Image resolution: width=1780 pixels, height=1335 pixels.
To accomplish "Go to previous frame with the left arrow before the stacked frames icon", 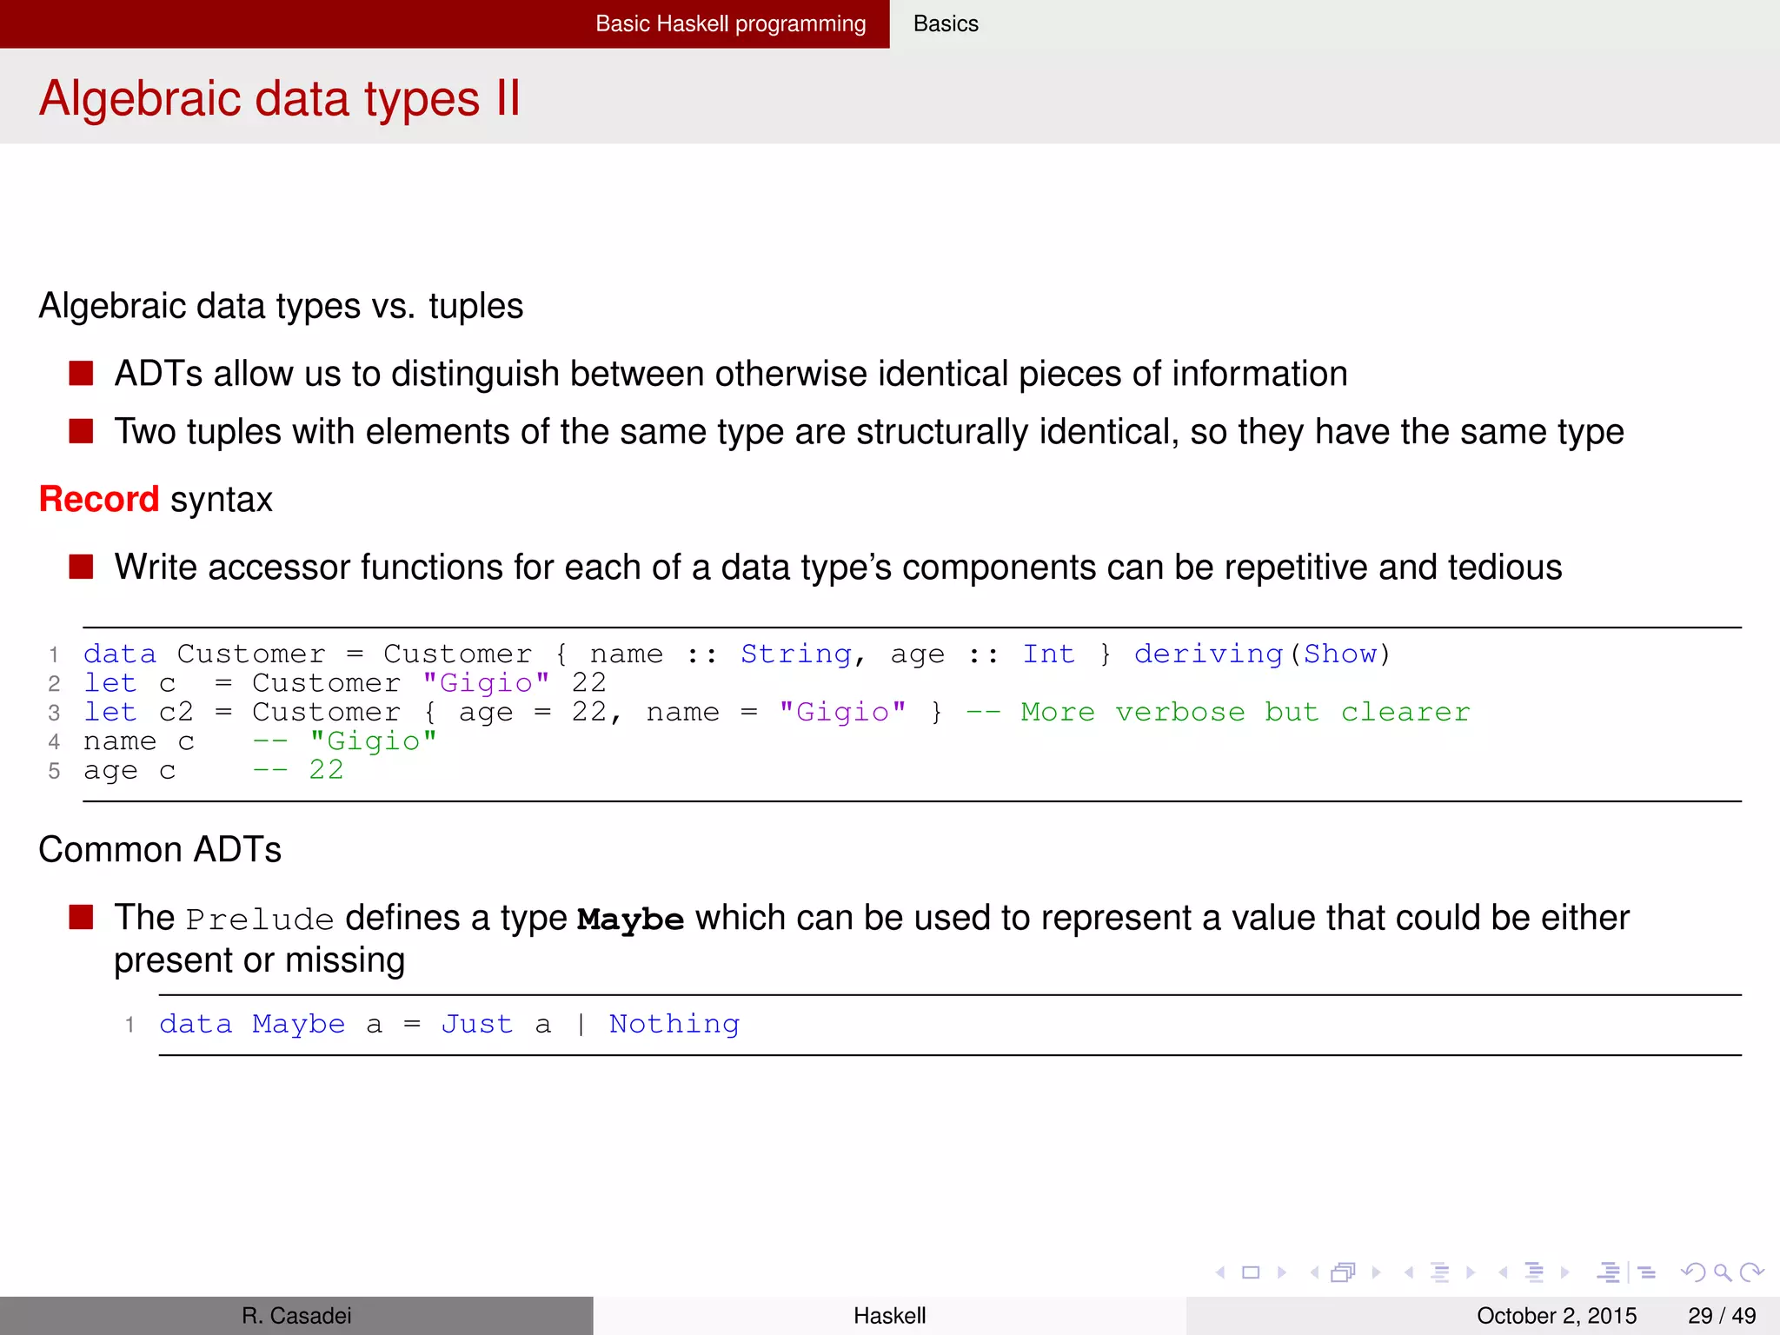I will point(1314,1272).
